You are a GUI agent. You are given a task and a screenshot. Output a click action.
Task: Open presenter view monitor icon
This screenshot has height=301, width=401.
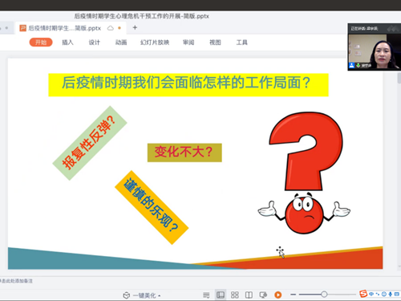point(263,295)
